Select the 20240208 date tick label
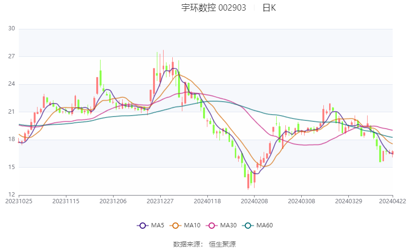This screenshot has height=249, width=409. pos(255,201)
